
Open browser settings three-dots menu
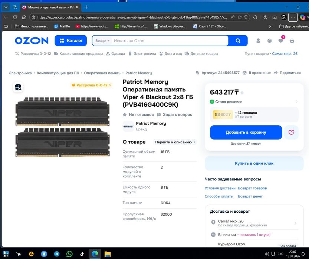tap(293, 17)
